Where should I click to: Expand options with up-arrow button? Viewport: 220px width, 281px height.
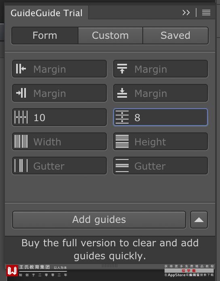tap(199, 220)
